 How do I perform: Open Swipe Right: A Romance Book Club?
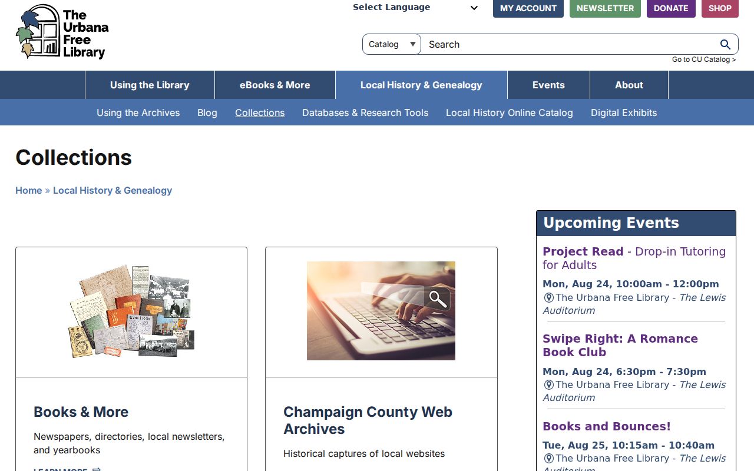pyautogui.click(x=620, y=346)
